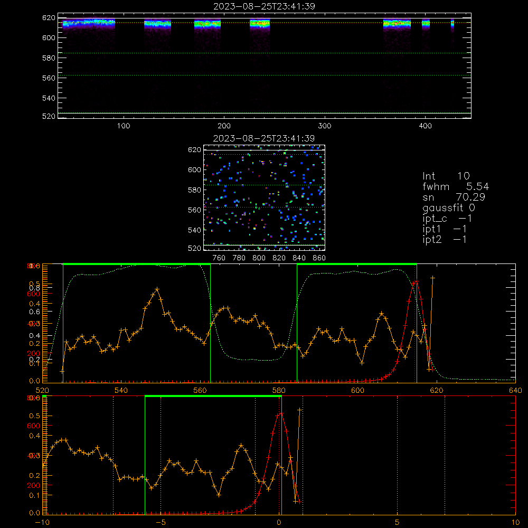Click the 'ipt_c -1' parameter line
The height and width of the screenshot is (528, 528).
click(447, 219)
